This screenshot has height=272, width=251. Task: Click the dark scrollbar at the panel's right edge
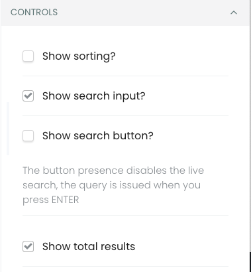pos(250,262)
